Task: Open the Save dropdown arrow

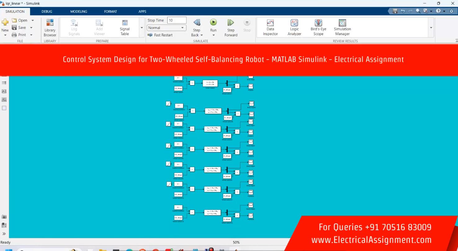Action: 31,28
